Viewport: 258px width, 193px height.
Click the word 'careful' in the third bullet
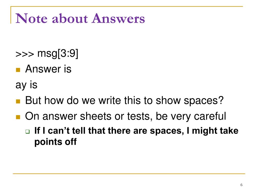click(x=210, y=116)
